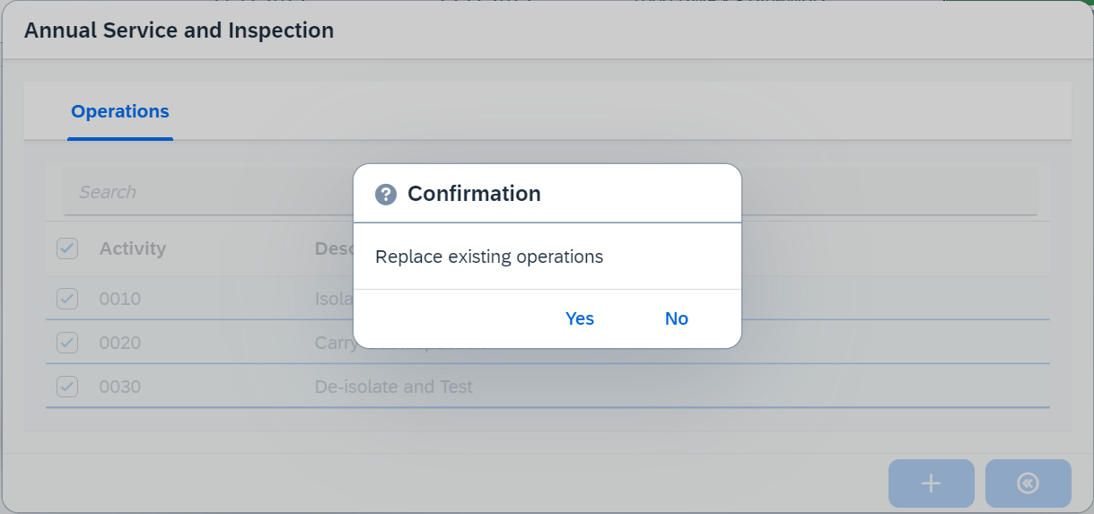Confirm replacement by clicking Yes

580,318
